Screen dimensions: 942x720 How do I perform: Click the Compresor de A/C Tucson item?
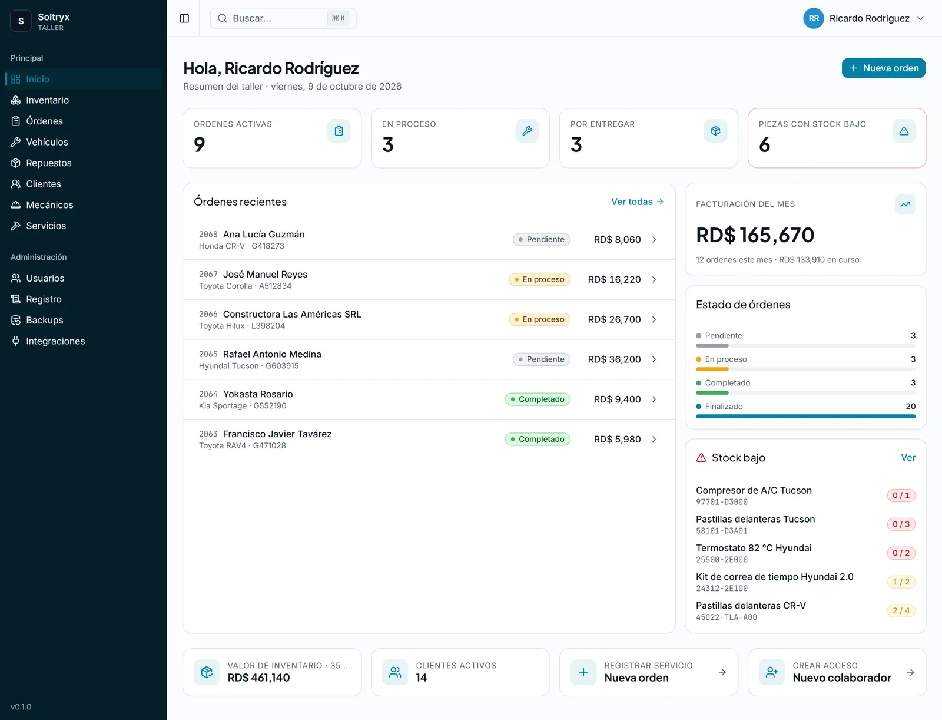point(805,496)
